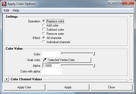
Task: Click the Apply Color button
Action: [x=24, y=87]
